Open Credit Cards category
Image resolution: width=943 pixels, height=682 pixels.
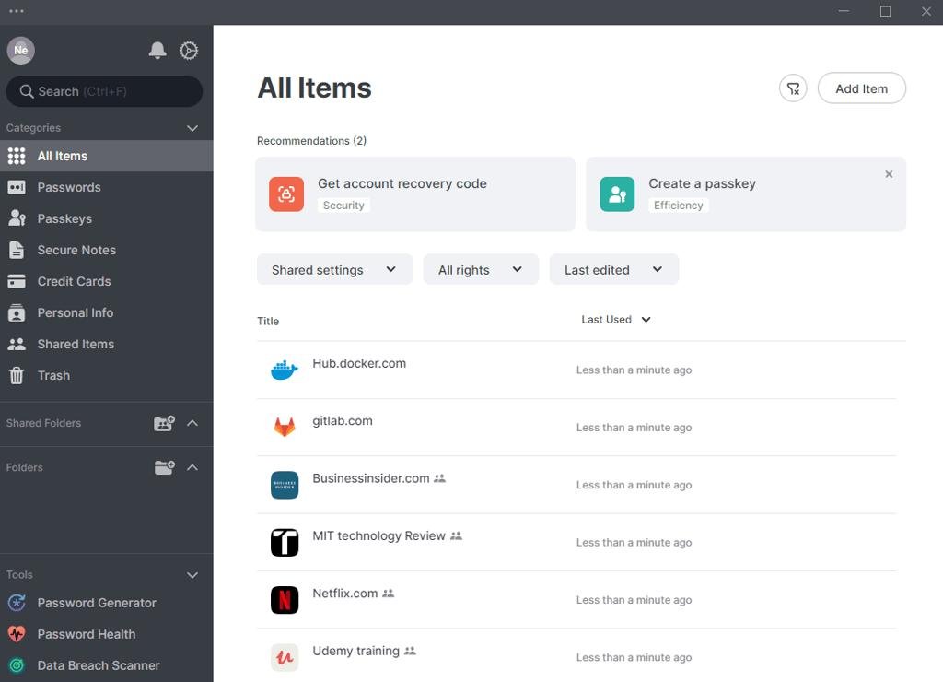coord(107,281)
